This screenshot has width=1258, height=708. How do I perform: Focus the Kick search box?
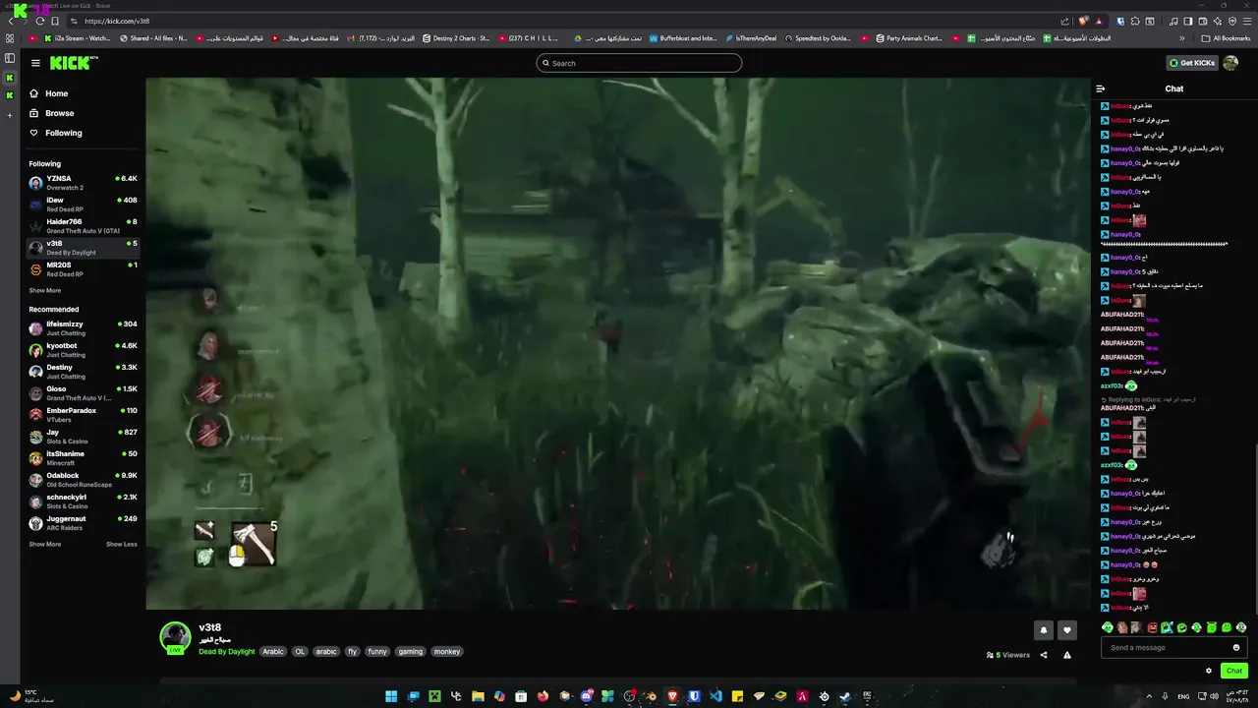[x=639, y=63]
